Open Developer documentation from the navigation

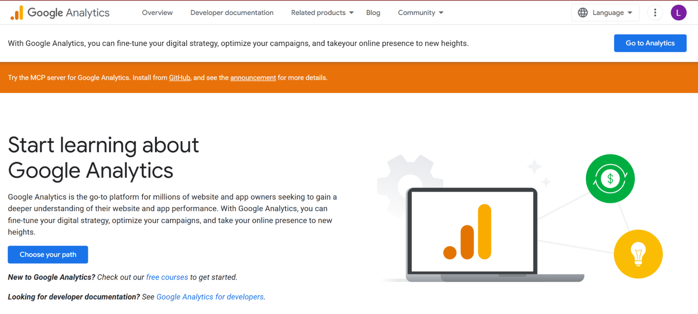(232, 13)
